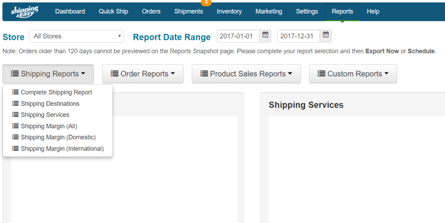Expand the Custom Reports dropdown
The width and height of the screenshot is (445, 223).
click(353, 74)
